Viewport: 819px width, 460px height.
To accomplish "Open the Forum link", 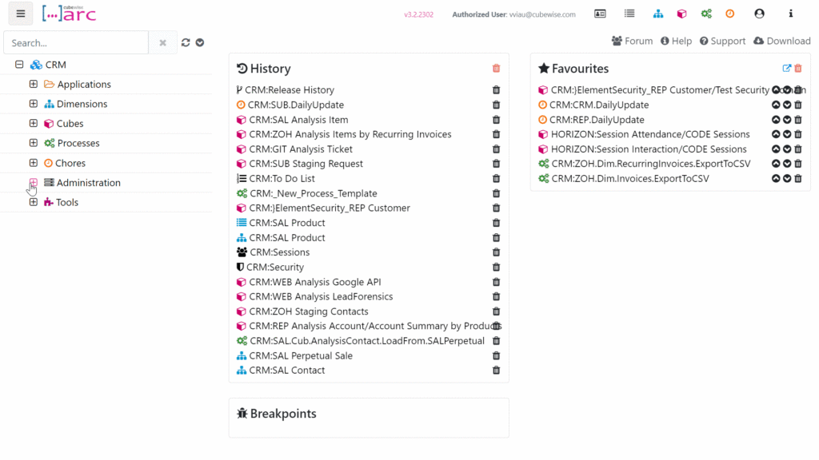I will coord(632,41).
